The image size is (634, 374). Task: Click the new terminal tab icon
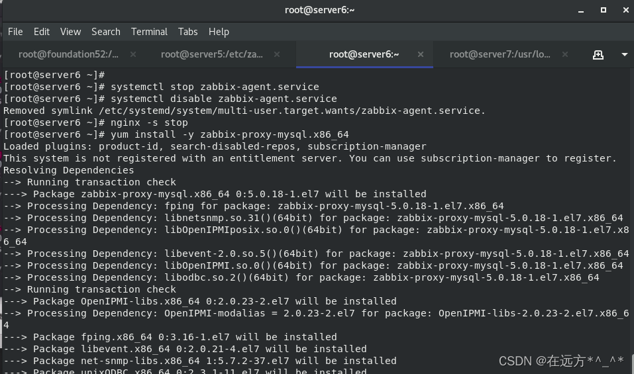pos(598,54)
